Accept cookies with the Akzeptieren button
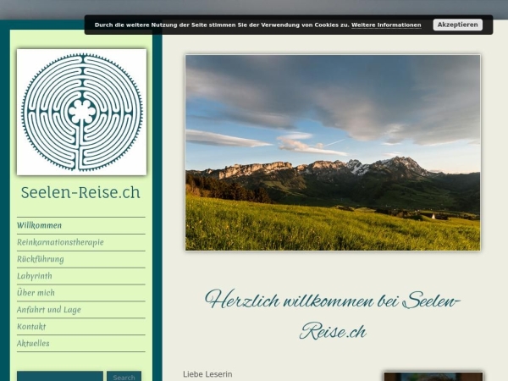This screenshot has height=381, width=508. 457,25
